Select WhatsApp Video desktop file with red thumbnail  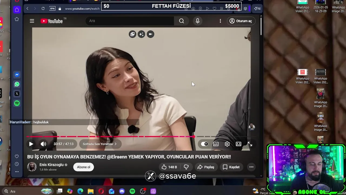(302, 76)
